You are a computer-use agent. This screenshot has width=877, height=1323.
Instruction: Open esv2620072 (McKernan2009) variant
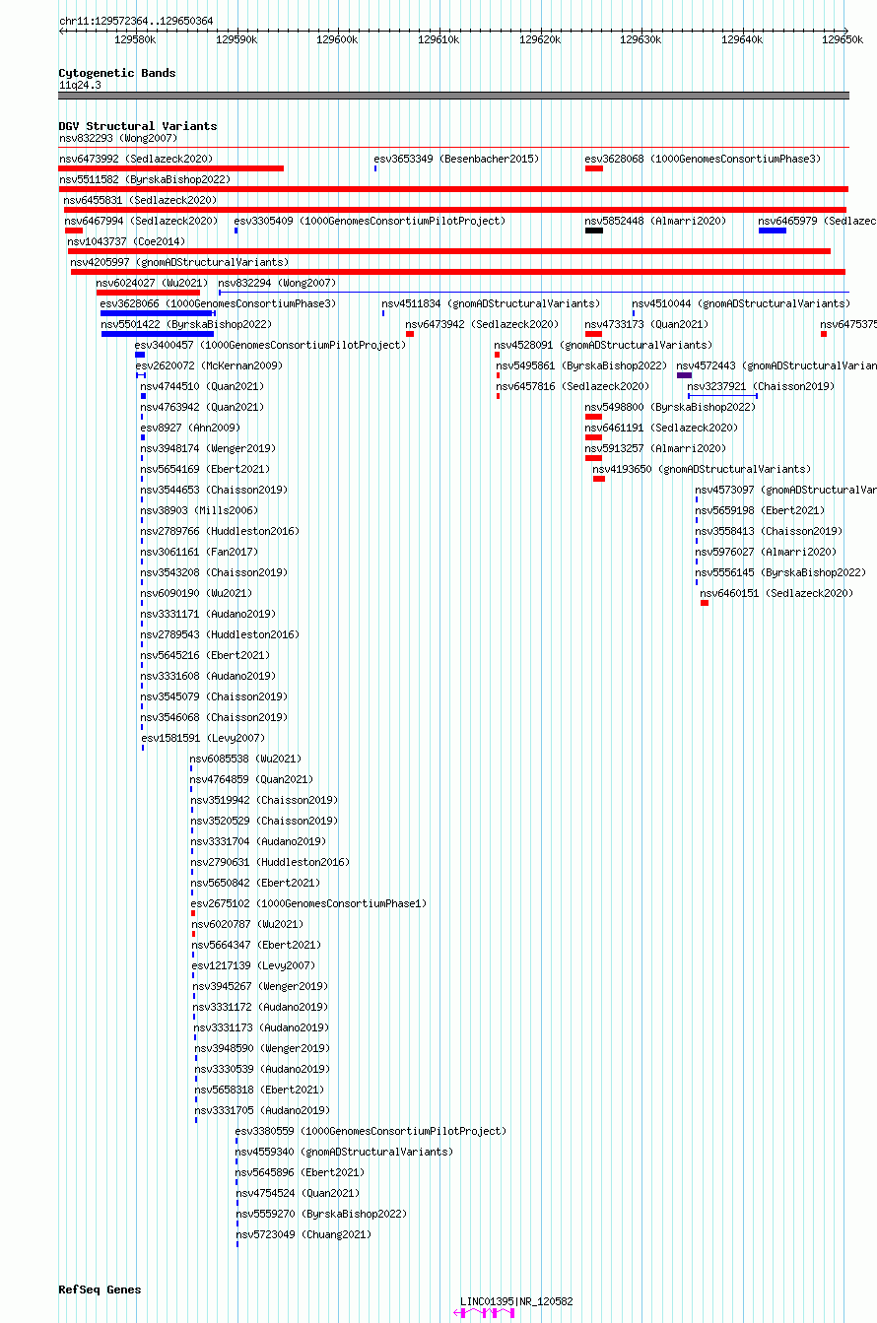pyautogui.click(x=209, y=365)
